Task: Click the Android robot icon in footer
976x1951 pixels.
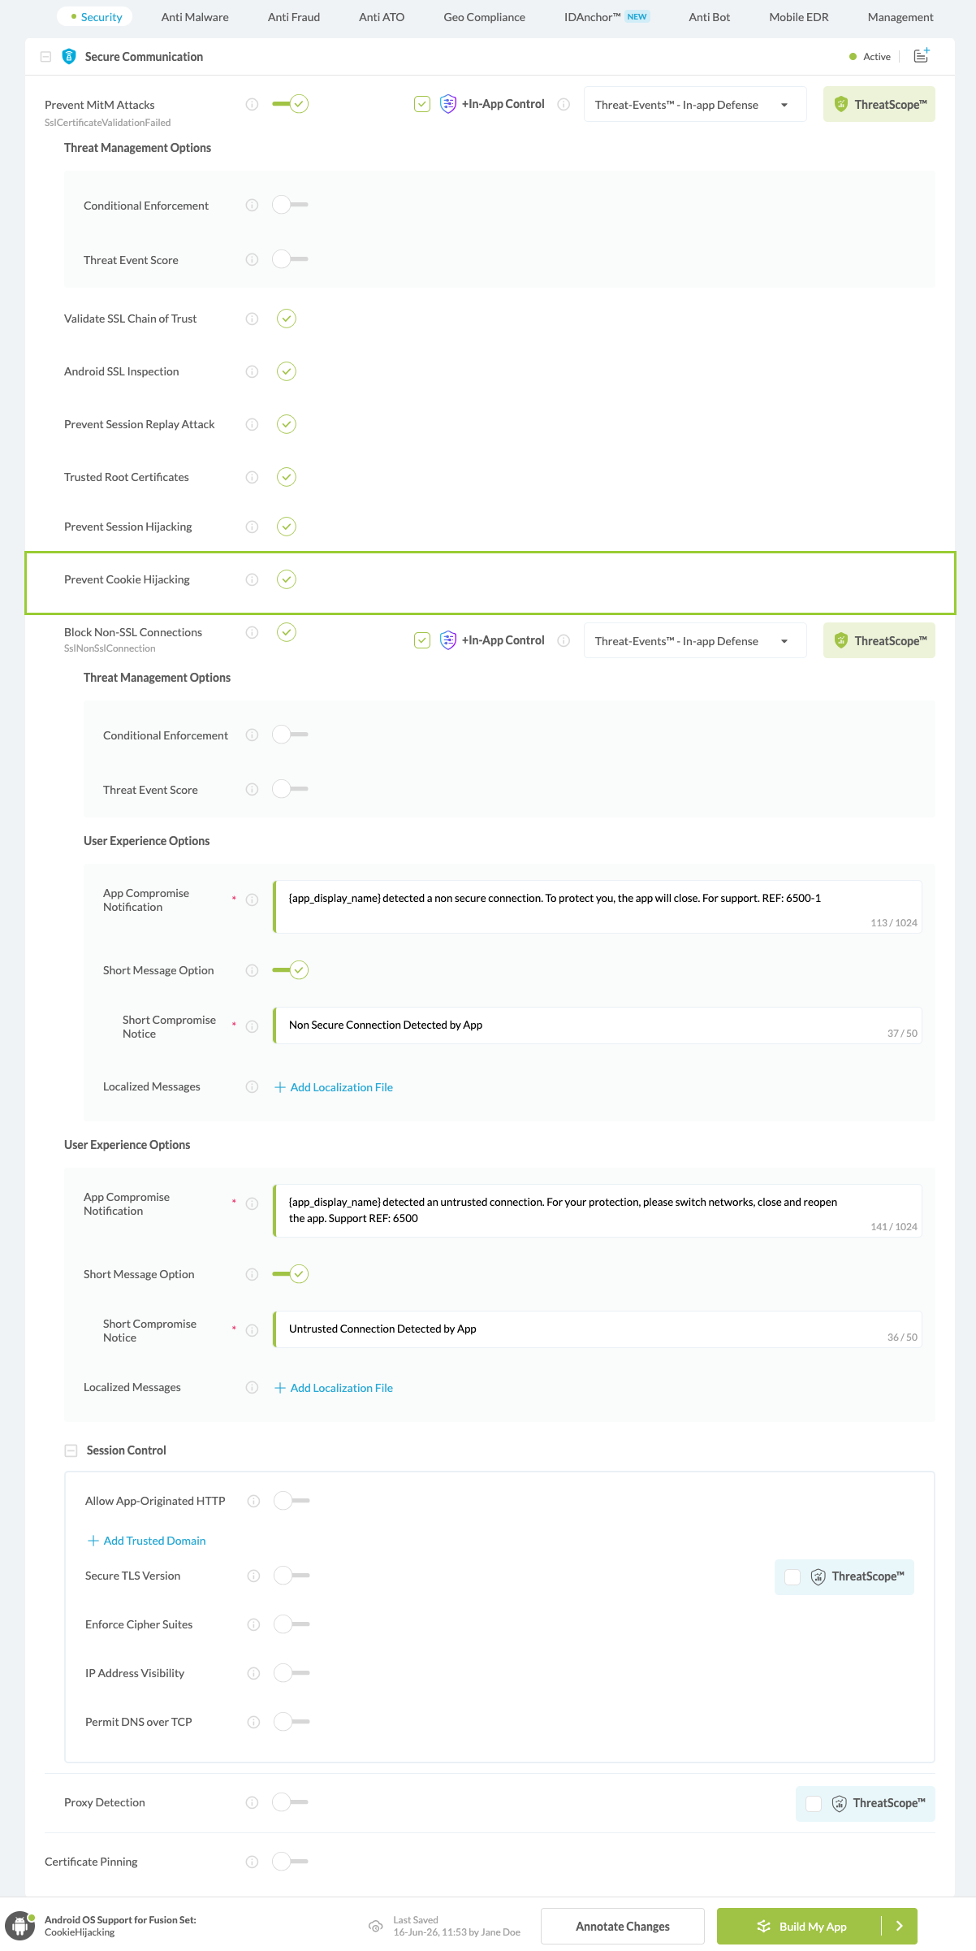Action: tap(19, 1926)
